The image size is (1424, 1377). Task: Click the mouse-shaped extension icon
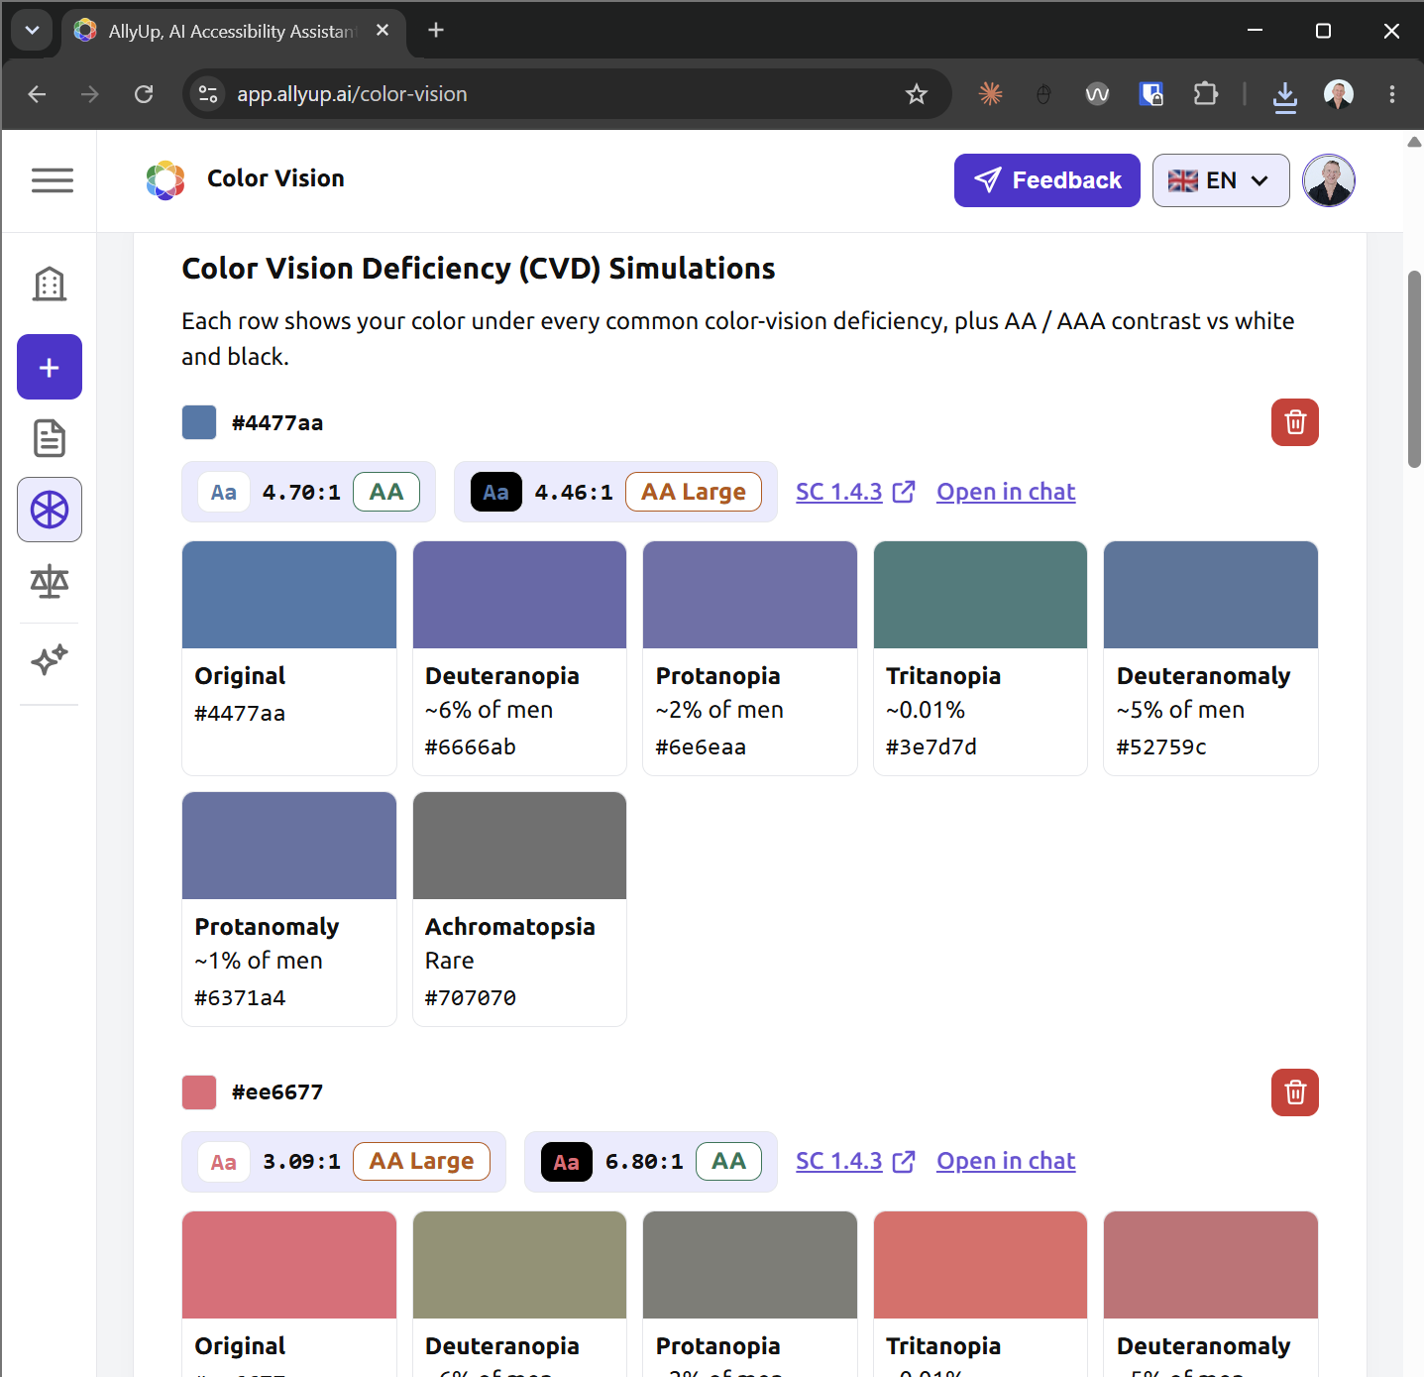(x=1043, y=94)
